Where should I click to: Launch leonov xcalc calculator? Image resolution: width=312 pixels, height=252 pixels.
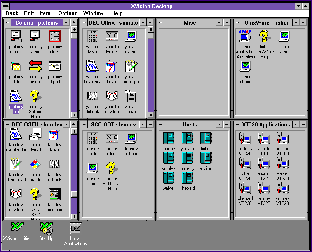92,138
